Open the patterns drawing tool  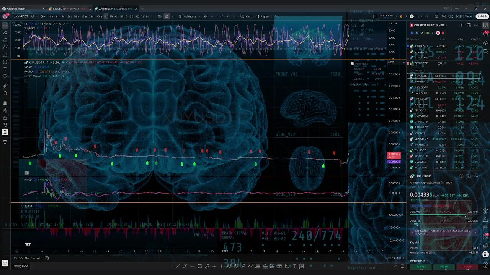(x=5, y=47)
